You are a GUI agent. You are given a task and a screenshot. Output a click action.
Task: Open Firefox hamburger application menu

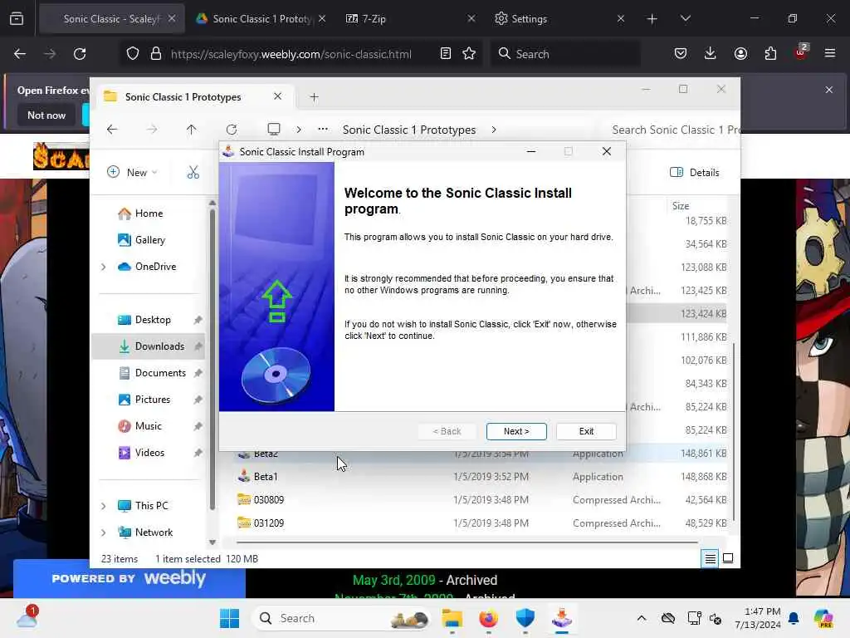click(829, 53)
